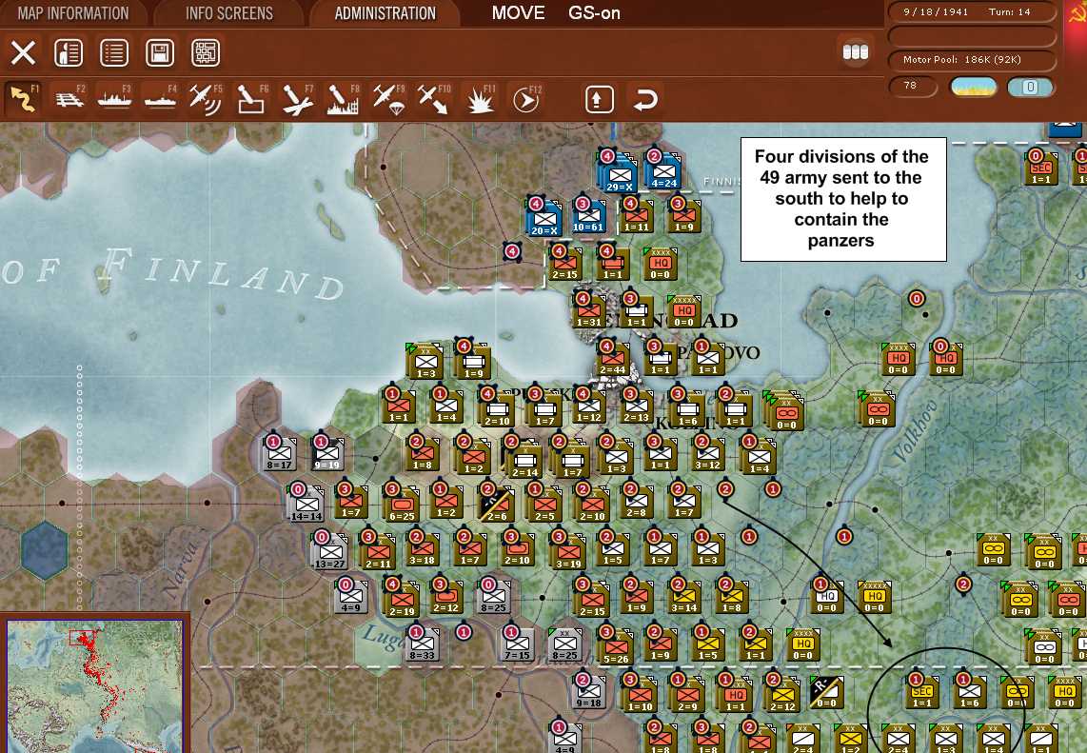
Task: Click the undo curved arrow icon
Action: 644,99
